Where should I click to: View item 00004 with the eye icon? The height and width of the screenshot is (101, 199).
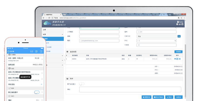(175, 59)
